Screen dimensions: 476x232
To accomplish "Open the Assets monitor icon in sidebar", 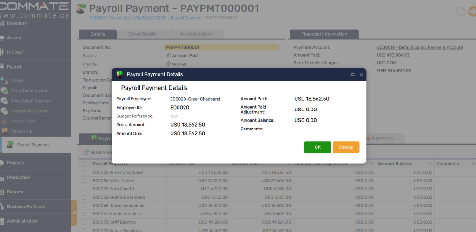I will [x=2, y=38].
